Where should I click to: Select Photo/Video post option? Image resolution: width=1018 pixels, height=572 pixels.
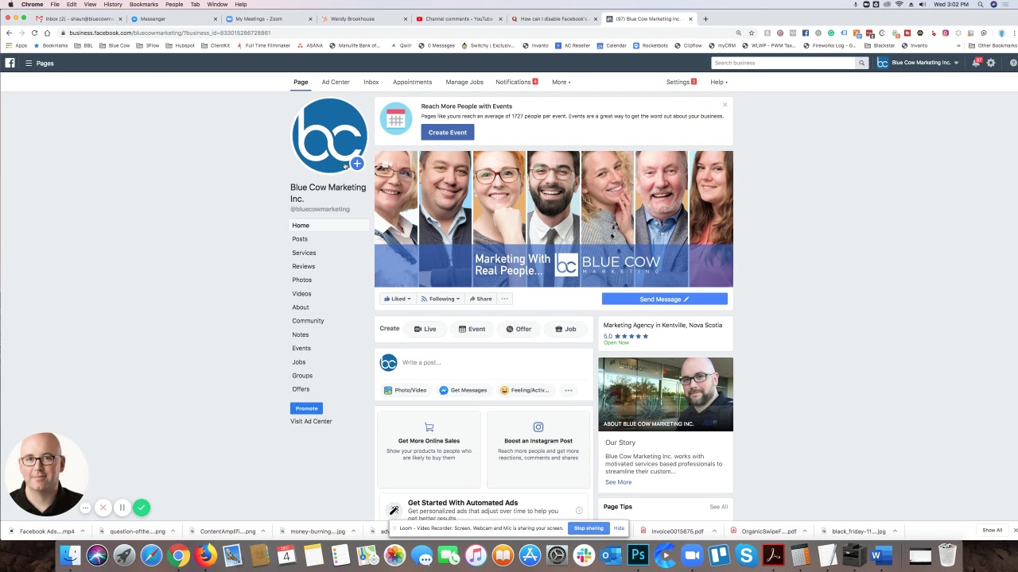click(406, 390)
